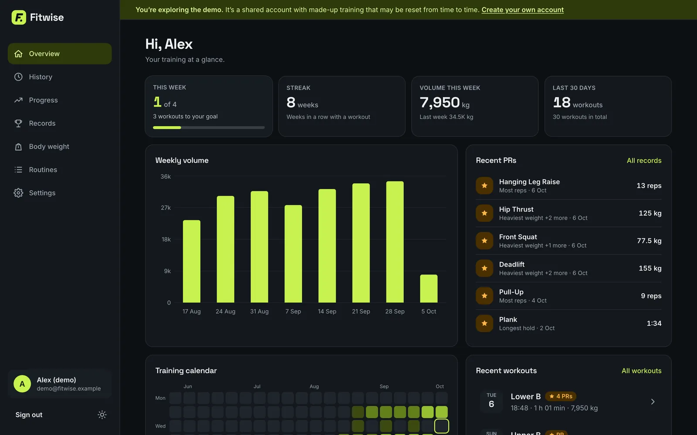Open the Lower B workout chevron
This screenshot has height=435, width=697.
pos(653,402)
